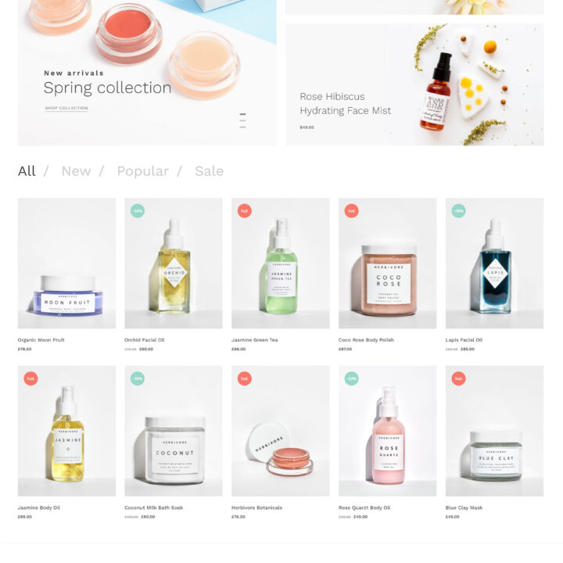The image size is (563, 563).
Task: Click the discount badge on Rose Quartz Body Oil
Action: click(352, 378)
